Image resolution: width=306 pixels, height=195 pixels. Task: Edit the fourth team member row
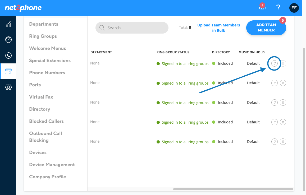[x=274, y=122]
